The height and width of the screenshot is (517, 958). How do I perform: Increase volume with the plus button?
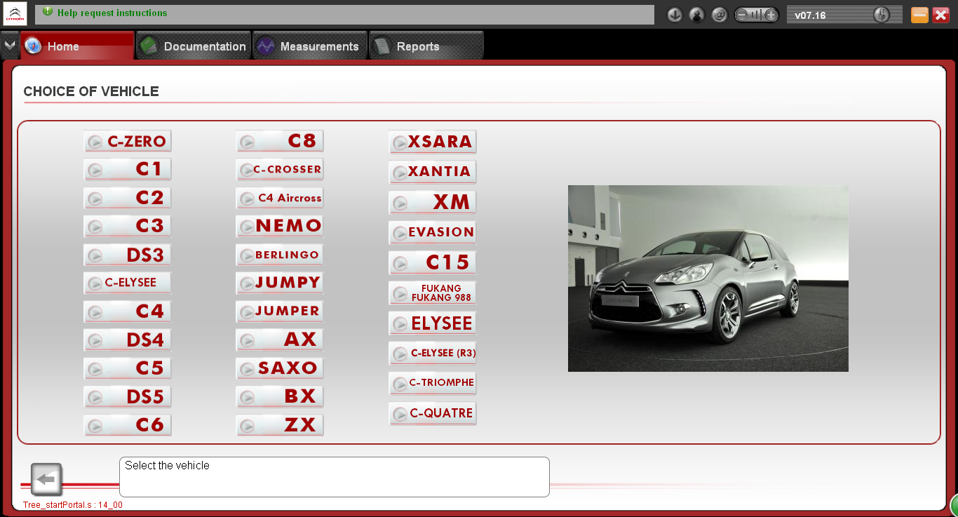(771, 15)
